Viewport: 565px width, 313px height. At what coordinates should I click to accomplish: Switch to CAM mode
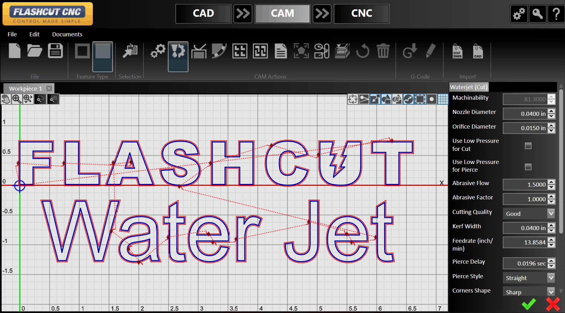click(x=282, y=14)
